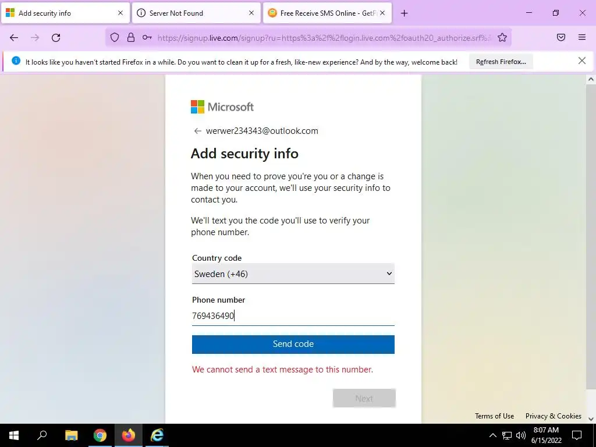
Task: Switch to Free Receive SMS Online tab
Action: pyautogui.click(x=327, y=13)
